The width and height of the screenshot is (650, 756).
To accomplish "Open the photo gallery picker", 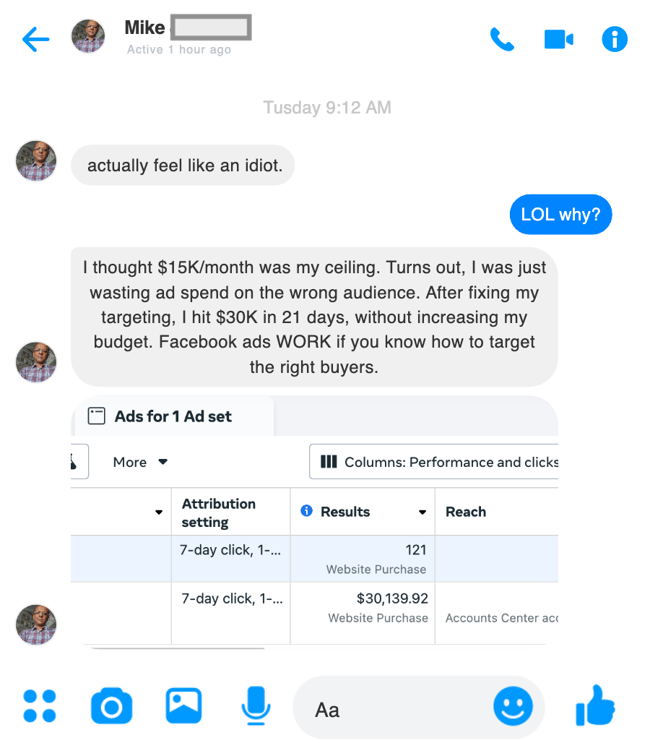I will pyautogui.click(x=183, y=706).
